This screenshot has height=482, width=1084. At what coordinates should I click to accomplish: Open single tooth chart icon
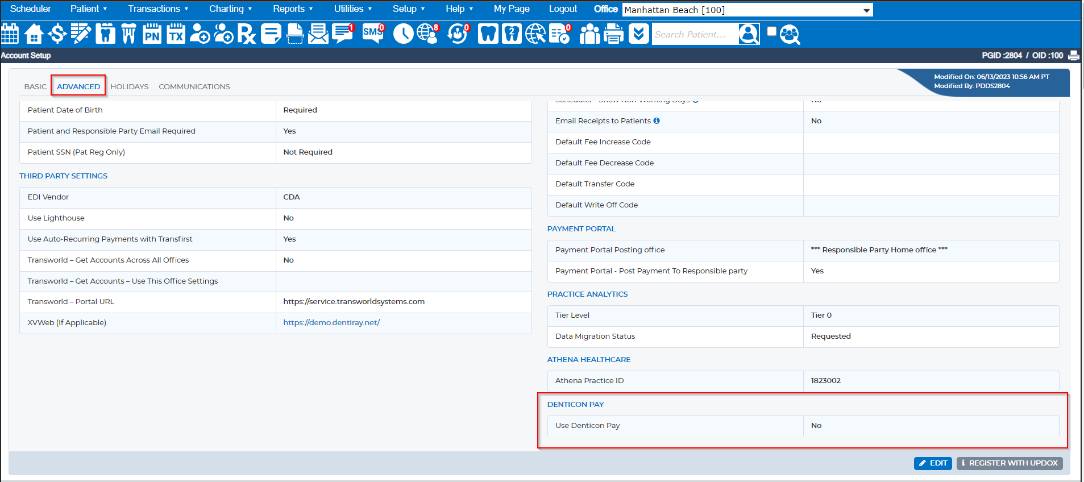pyautogui.click(x=105, y=34)
